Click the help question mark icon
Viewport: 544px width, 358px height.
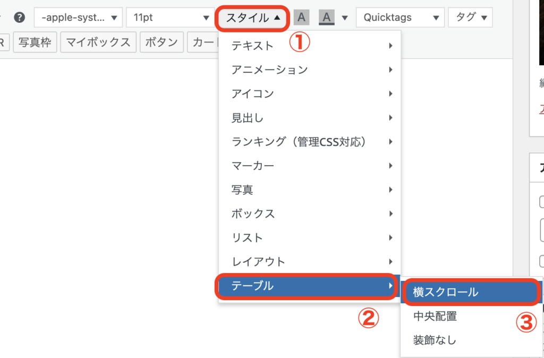[20, 18]
